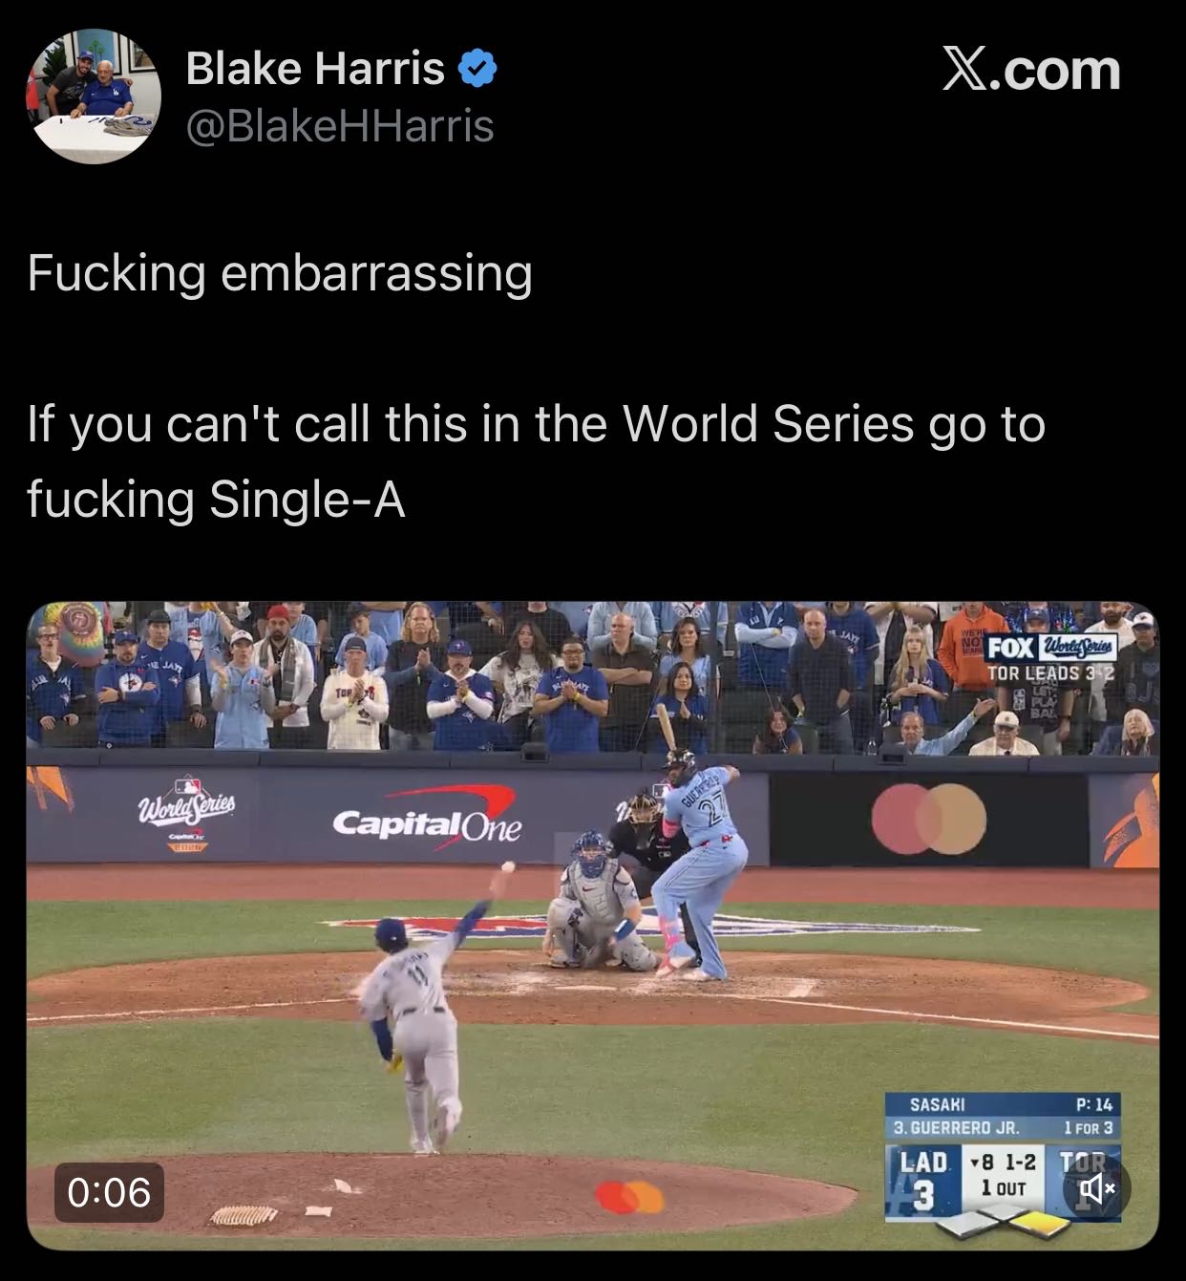The width and height of the screenshot is (1186, 1281).
Task: Click the Mastercard logo on the backstop wall
Action: click(x=928, y=818)
